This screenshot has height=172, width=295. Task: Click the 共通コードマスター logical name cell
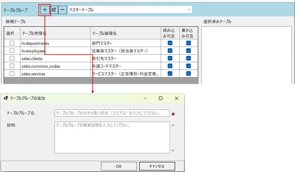pos(126,66)
